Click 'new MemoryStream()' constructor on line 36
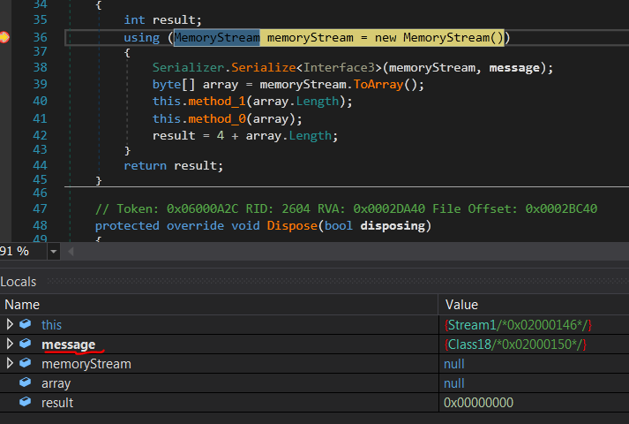 click(x=438, y=38)
